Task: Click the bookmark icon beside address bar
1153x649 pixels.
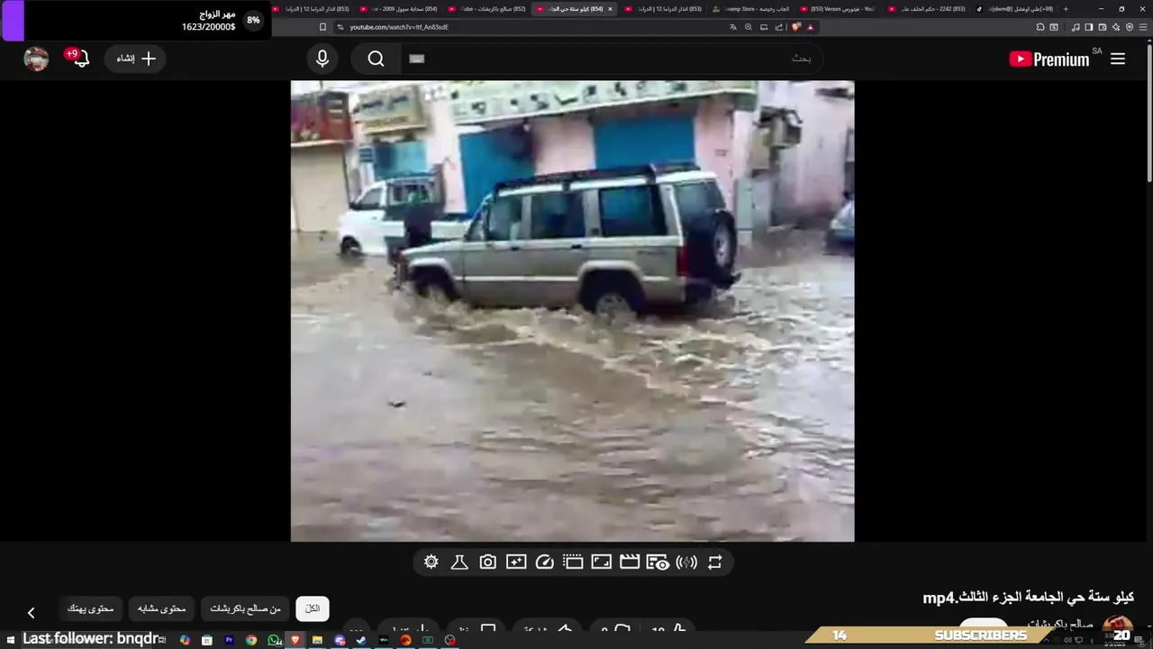Action: coord(322,27)
